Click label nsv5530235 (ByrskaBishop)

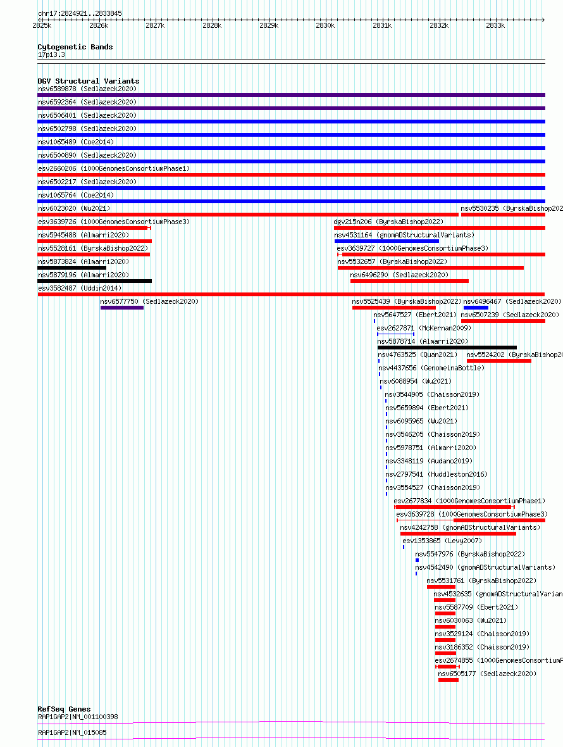(512, 209)
